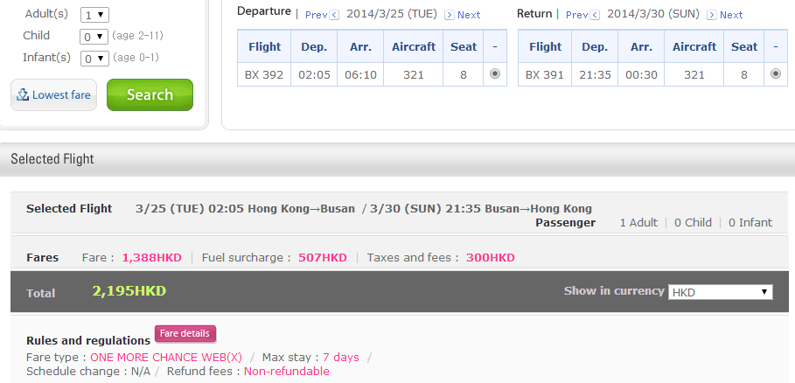Screen dimensions: 795x383
Task: Open the Child count dropdown
Action: 94,37
